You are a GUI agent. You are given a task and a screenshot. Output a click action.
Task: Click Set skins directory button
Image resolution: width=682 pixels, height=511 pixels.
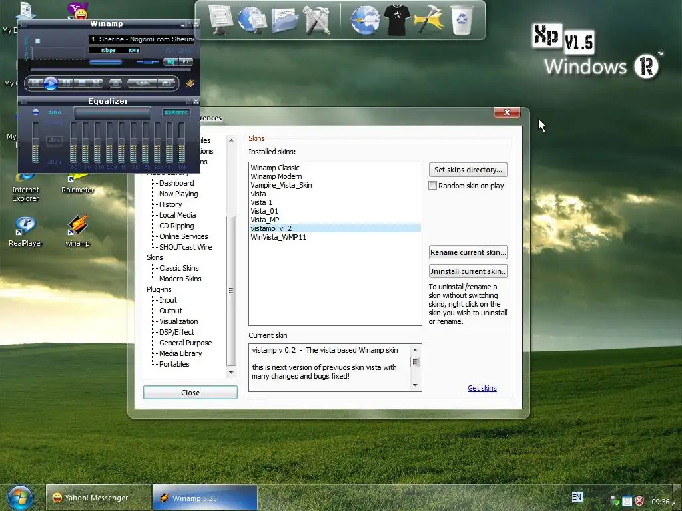tap(468, 170)
